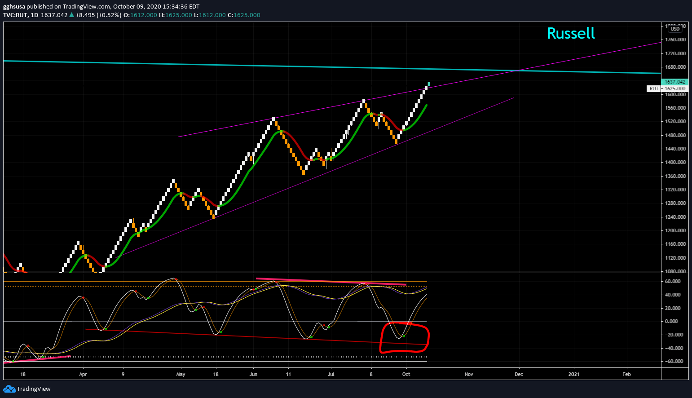The height and width of the screenshot is (398, 692).
Task: Click the TradingView wordmark text at bottom
Action: coord(34,389)
